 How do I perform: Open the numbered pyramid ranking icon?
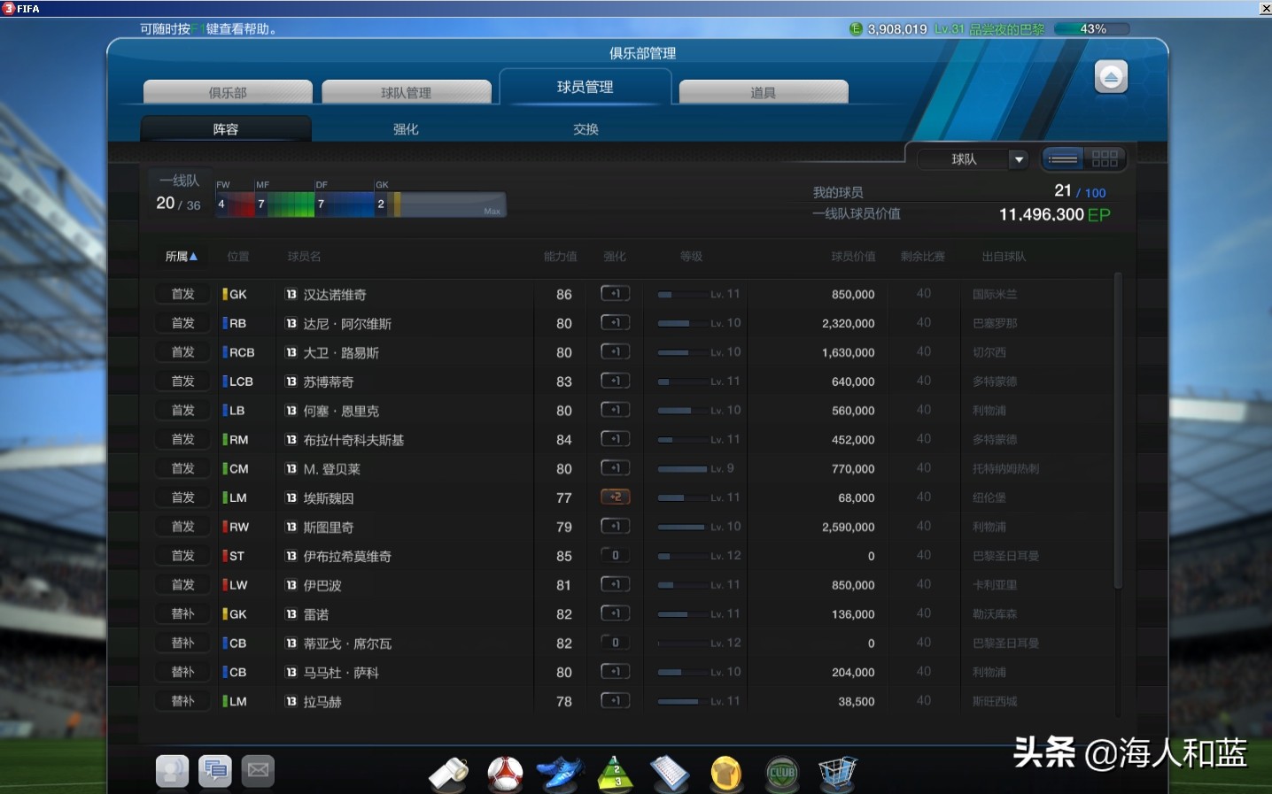point(615,772)
